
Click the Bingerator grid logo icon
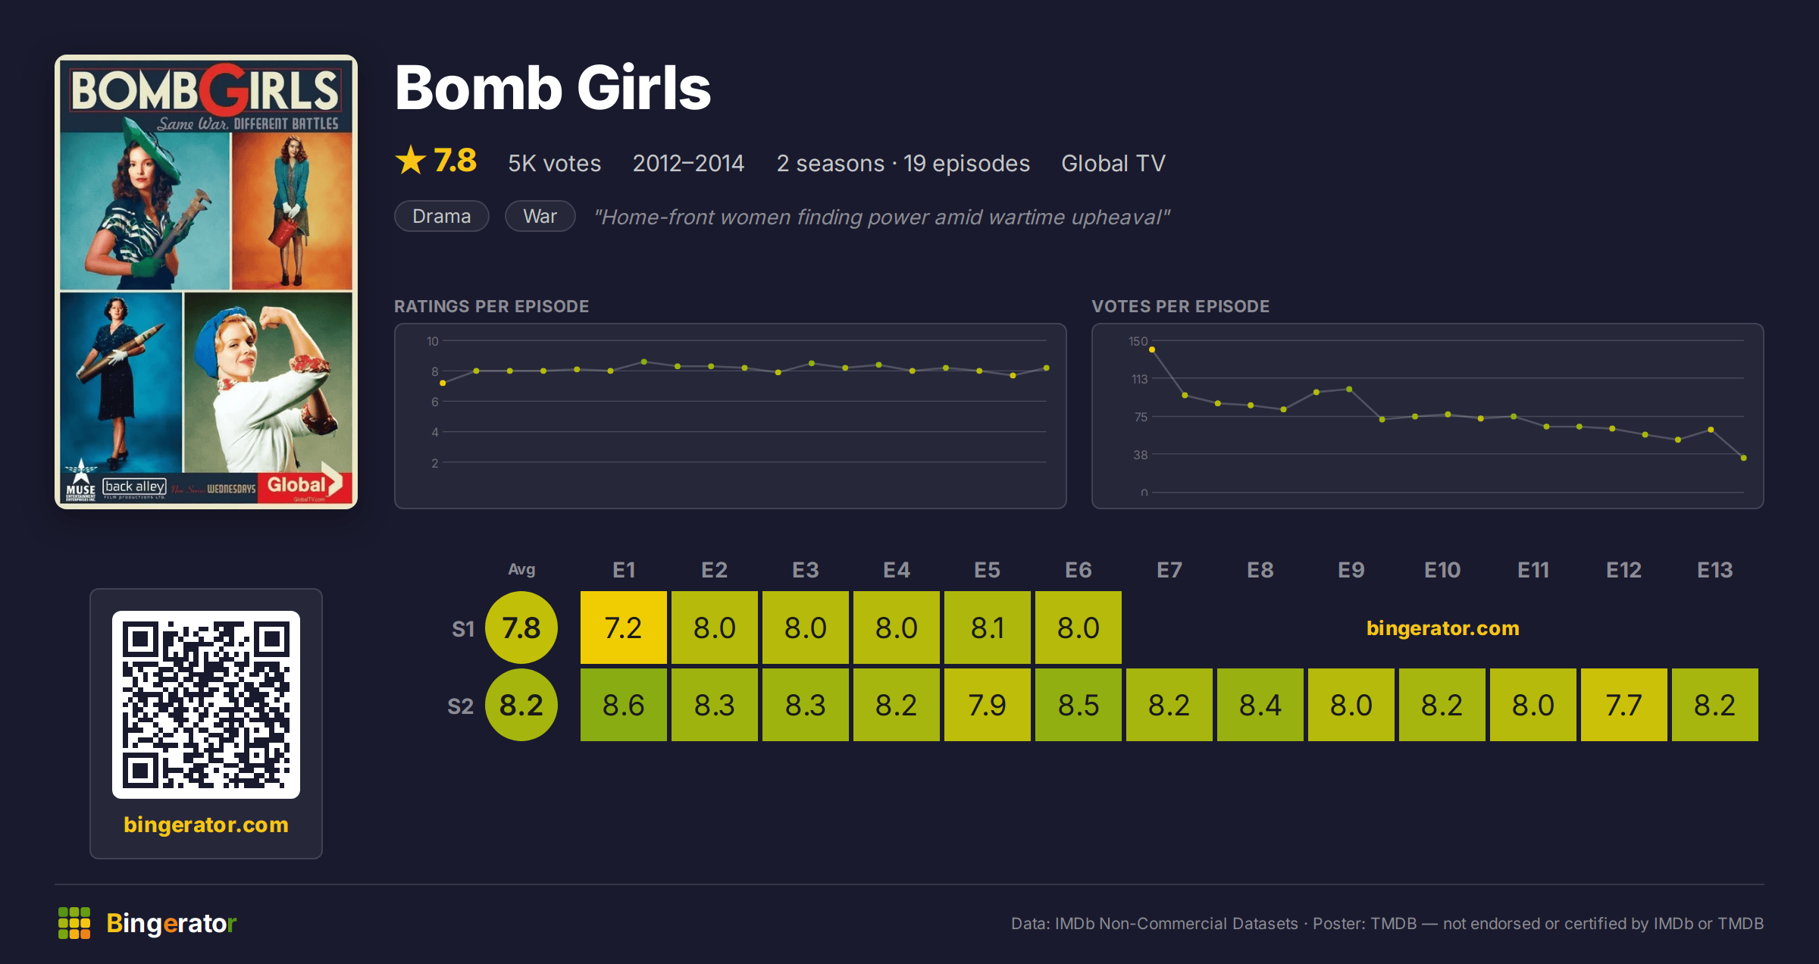click(x=74, y=923)
